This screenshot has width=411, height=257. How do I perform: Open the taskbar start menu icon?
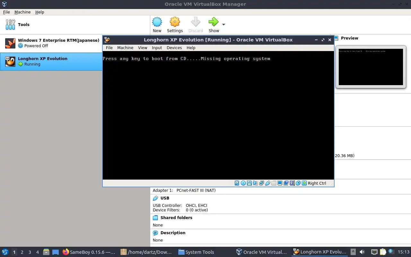point(5,252)
